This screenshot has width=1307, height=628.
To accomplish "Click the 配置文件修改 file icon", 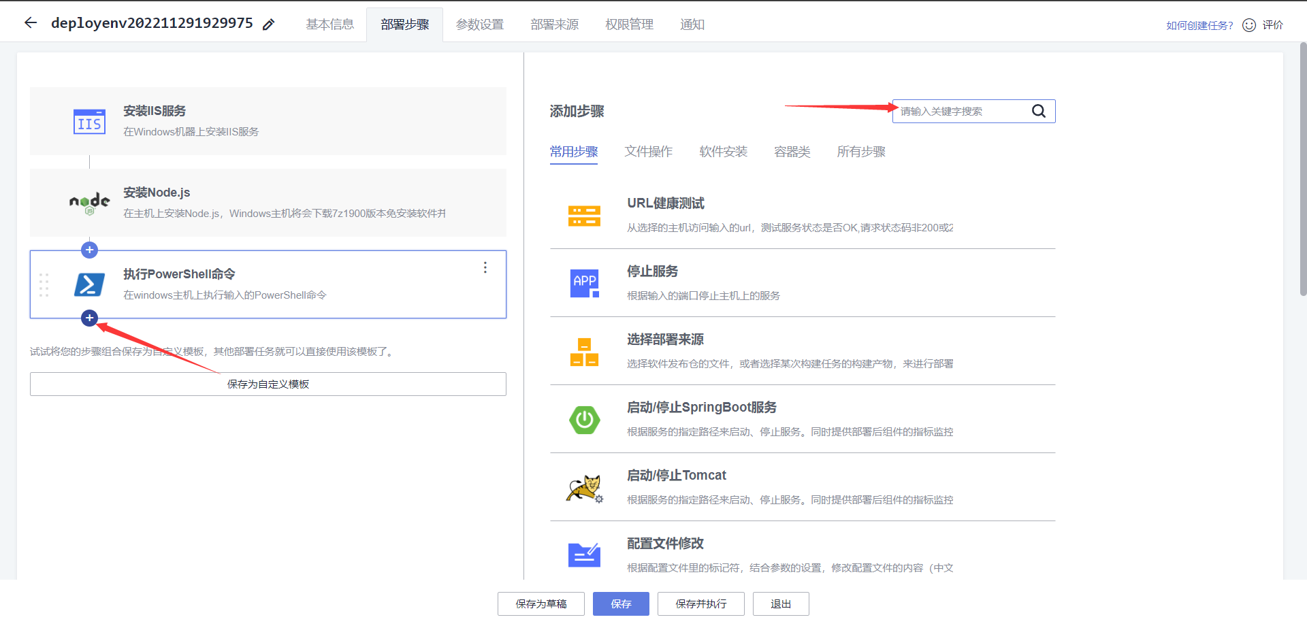I will pyautogui.click(x=584, y=555).
